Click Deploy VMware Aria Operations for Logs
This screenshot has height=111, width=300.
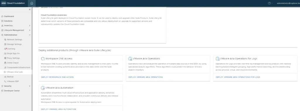coord(238,77)
